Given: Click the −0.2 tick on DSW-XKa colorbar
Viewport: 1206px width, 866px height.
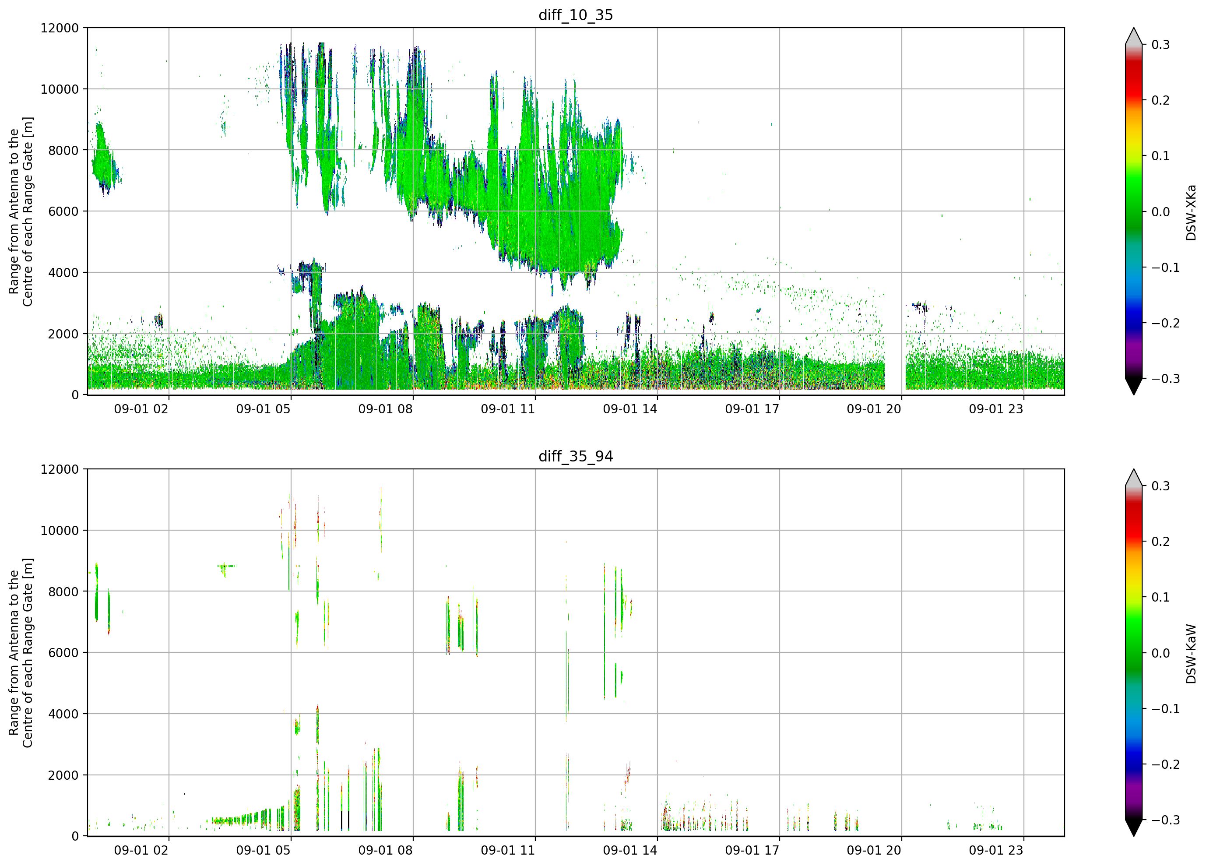Looking at the screenshot, I should pos(1166,324).
